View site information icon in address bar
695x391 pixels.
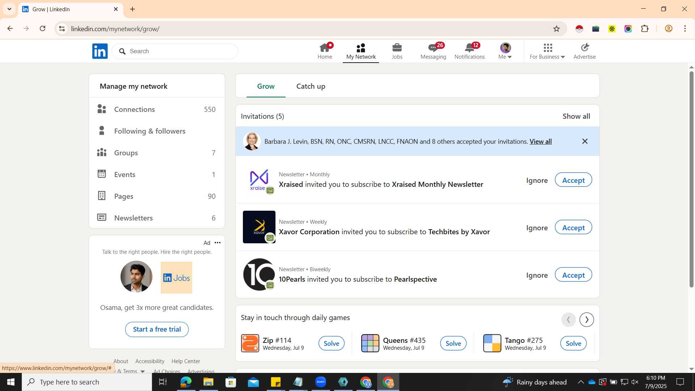click(62, 29)
